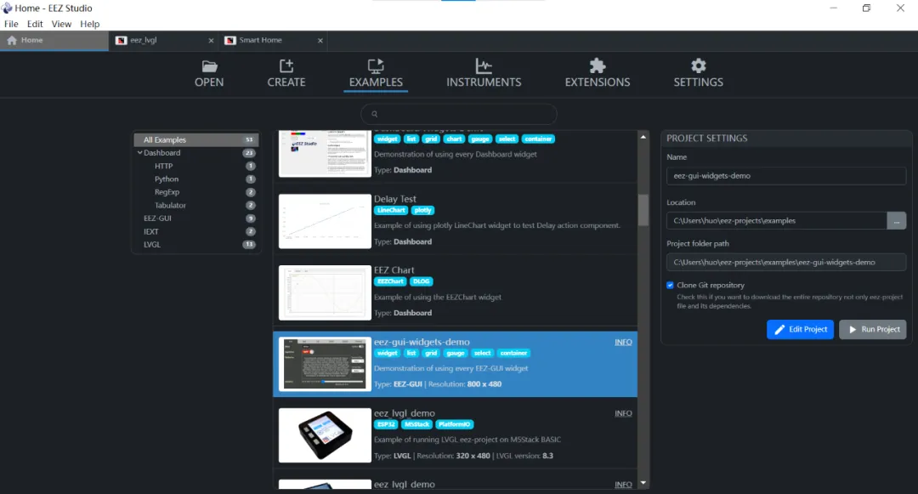Toggle Clone Git repository checkbox
The height and width of the screenshot is (494, 918).
(x=670, y=285)
